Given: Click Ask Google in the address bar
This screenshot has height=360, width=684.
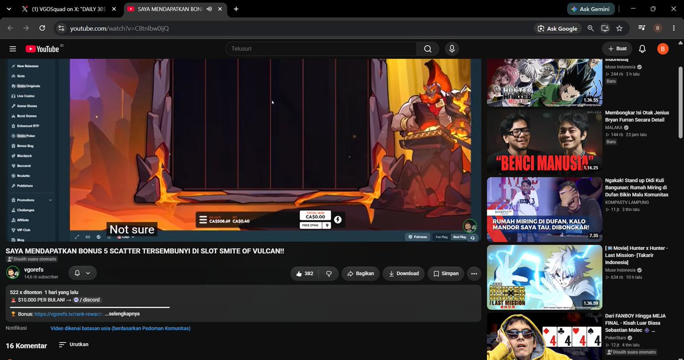Looking at the screenshot, I should [x=557, y=28].
